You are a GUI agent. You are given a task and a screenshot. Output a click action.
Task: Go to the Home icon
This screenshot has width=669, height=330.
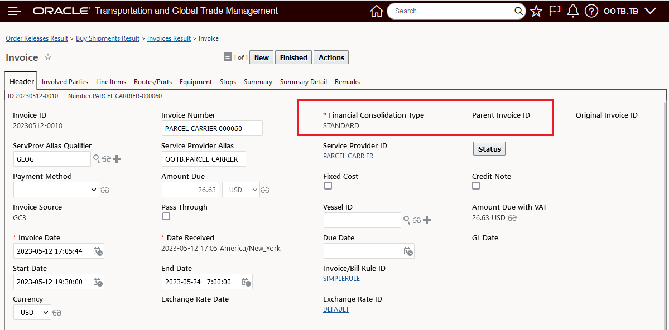pyautogui.click(x=377, y=11)
